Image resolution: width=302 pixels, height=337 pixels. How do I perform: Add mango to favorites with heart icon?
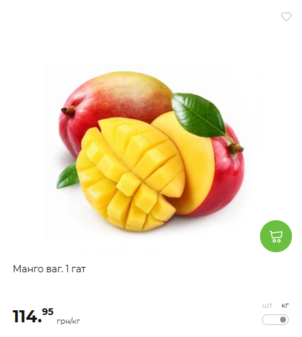click(286, 17)
